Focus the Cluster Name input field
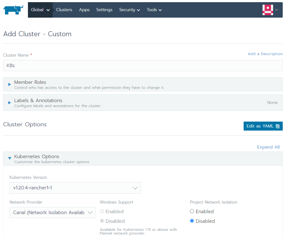288x237 pixels. click(143, 66)
